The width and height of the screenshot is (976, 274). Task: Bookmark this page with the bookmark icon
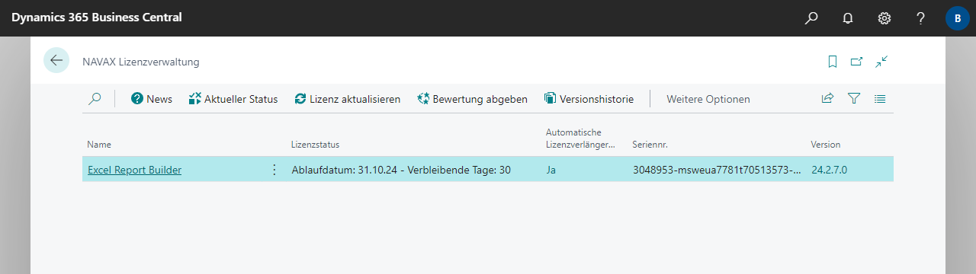833,61
